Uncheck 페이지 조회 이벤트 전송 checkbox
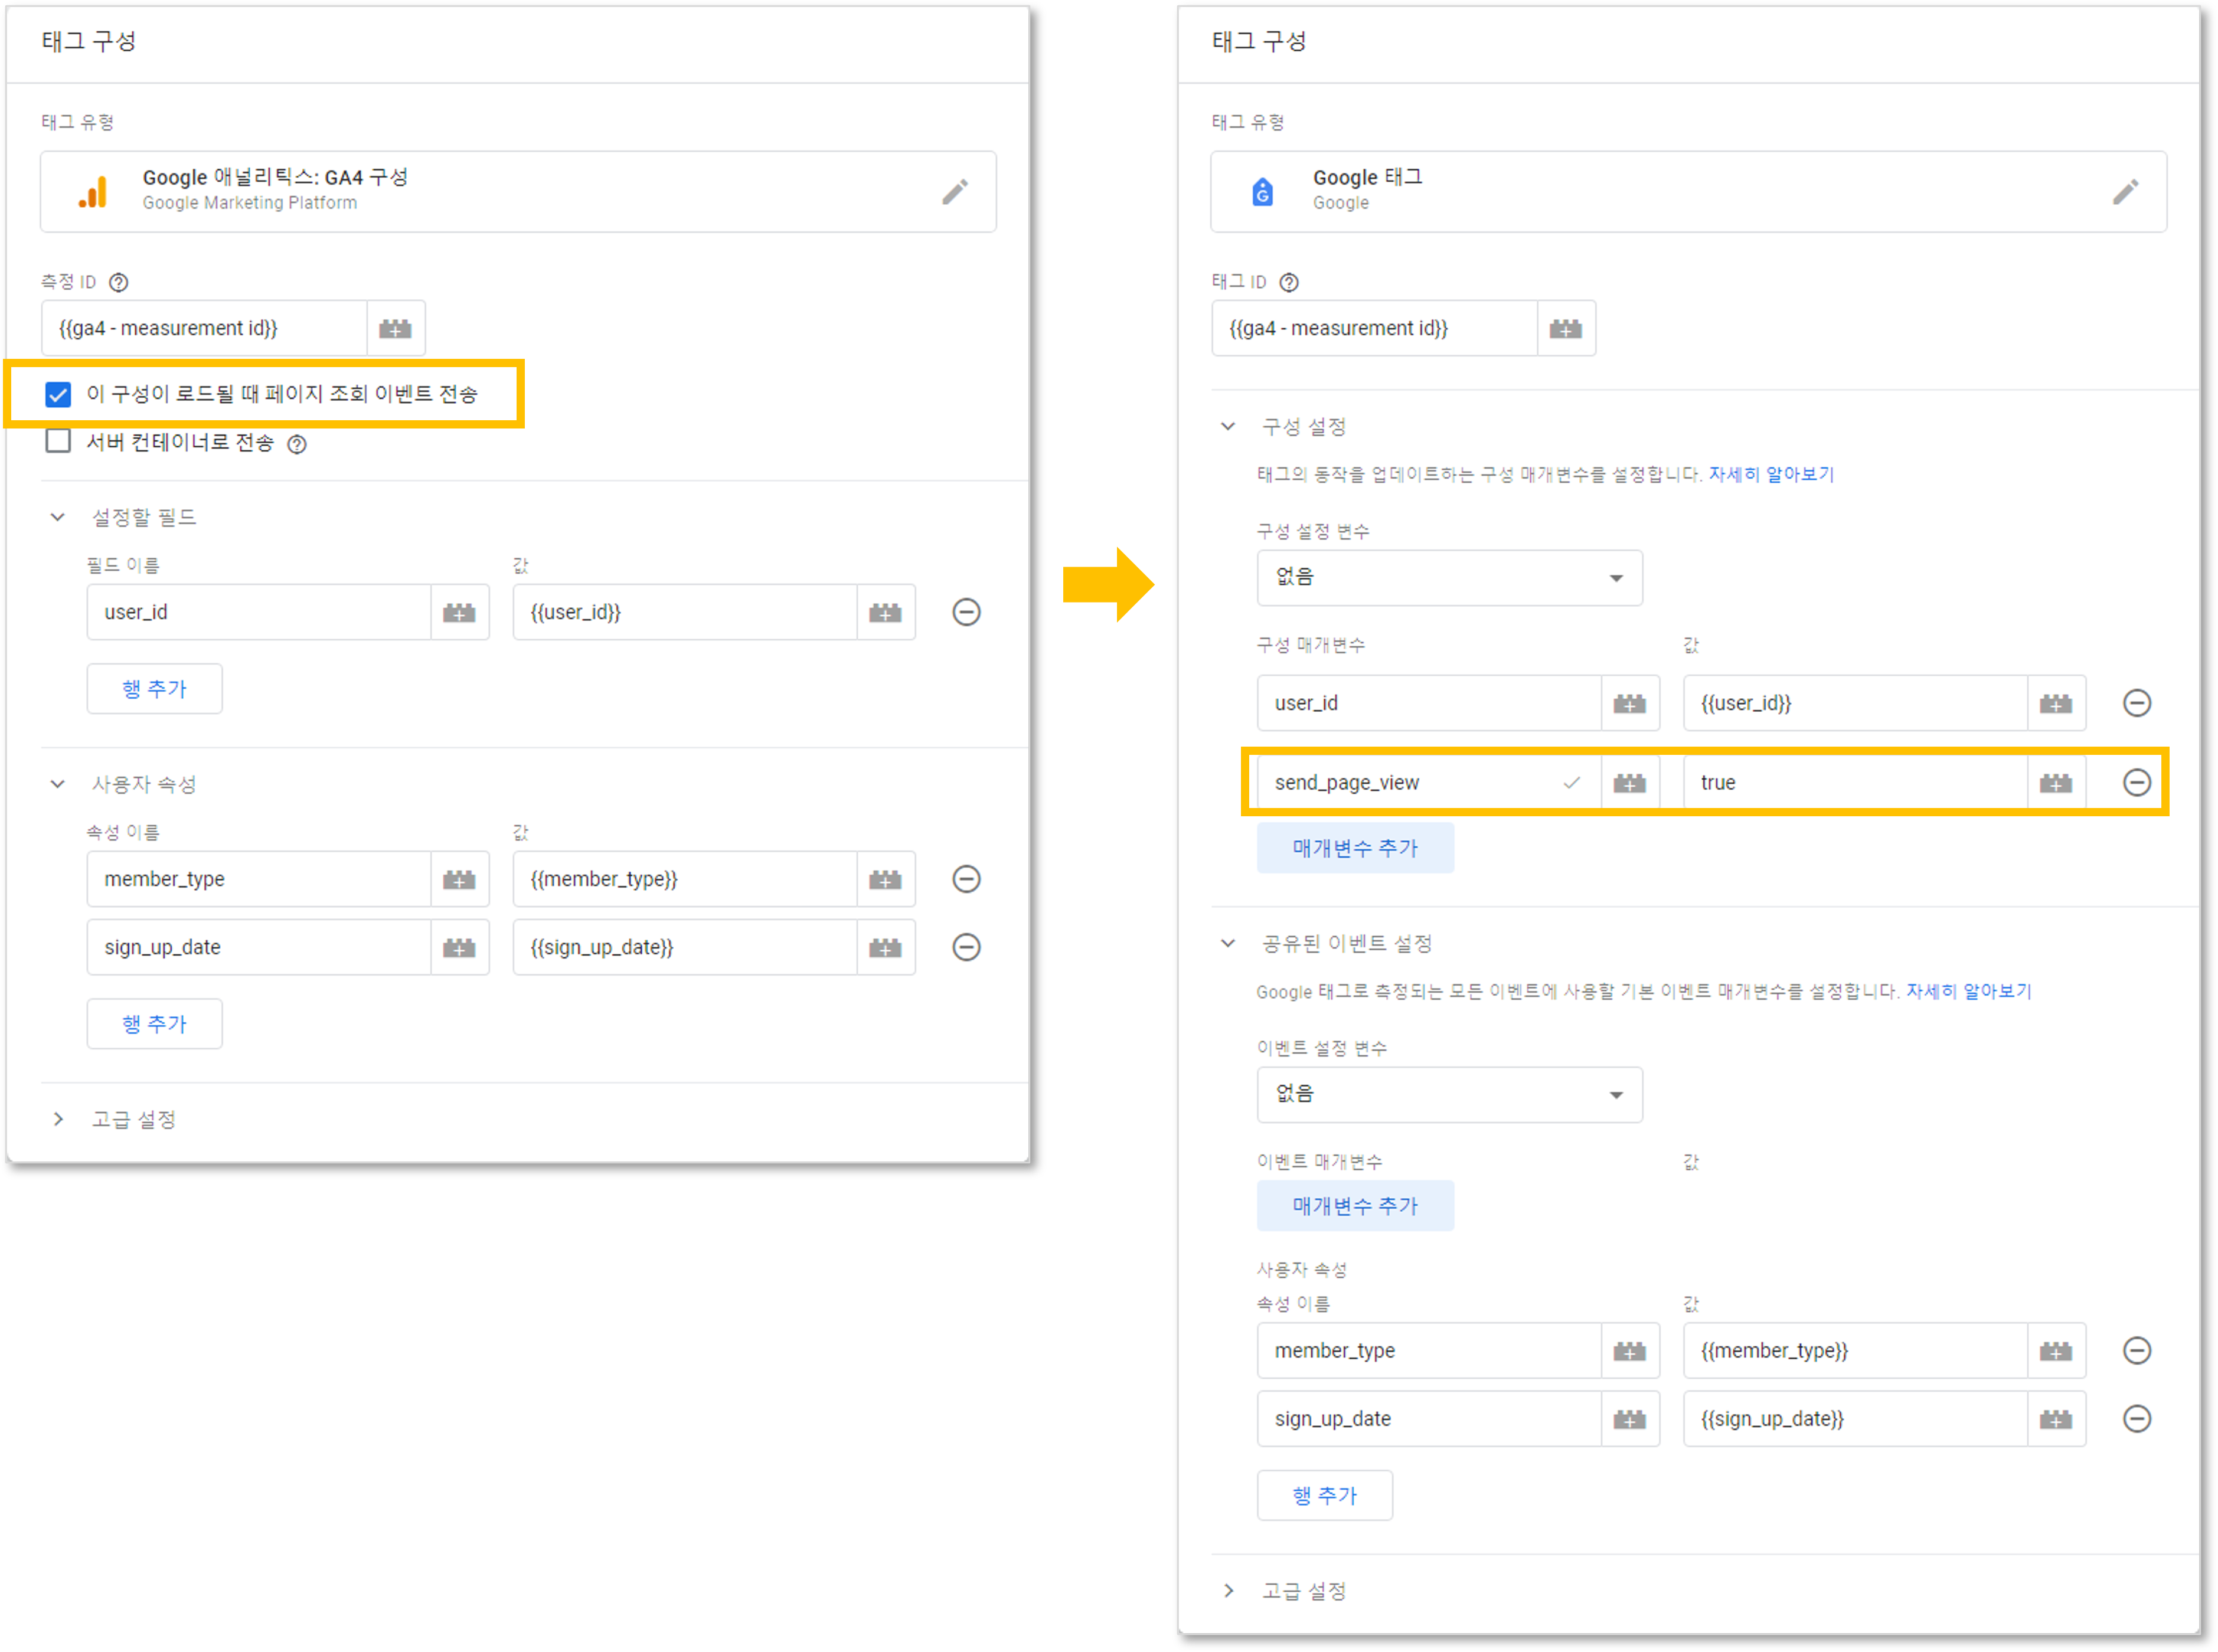Image resolution: width=2218 pixels, height=1652 pixels. click(x=58, y=394)
